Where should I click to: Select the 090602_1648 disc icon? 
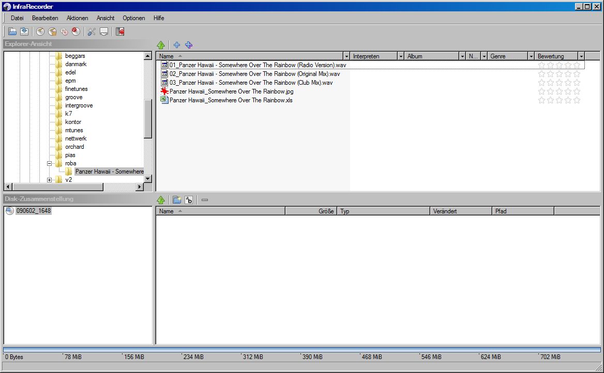[10, 211]
